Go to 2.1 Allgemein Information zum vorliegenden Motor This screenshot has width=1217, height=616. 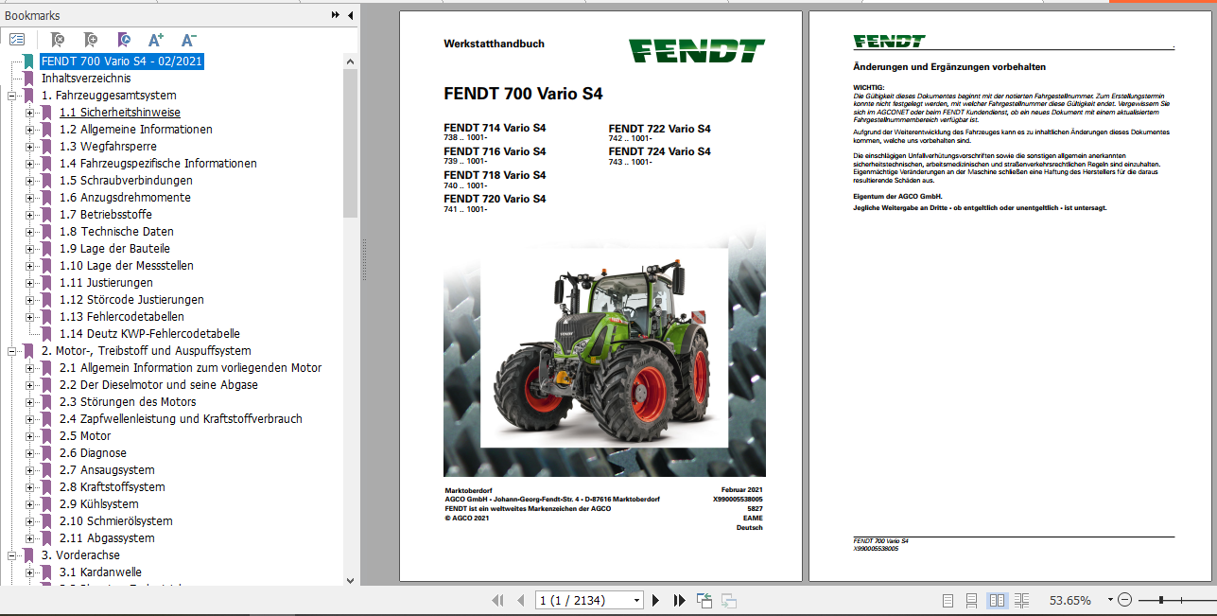coord(190,368)
